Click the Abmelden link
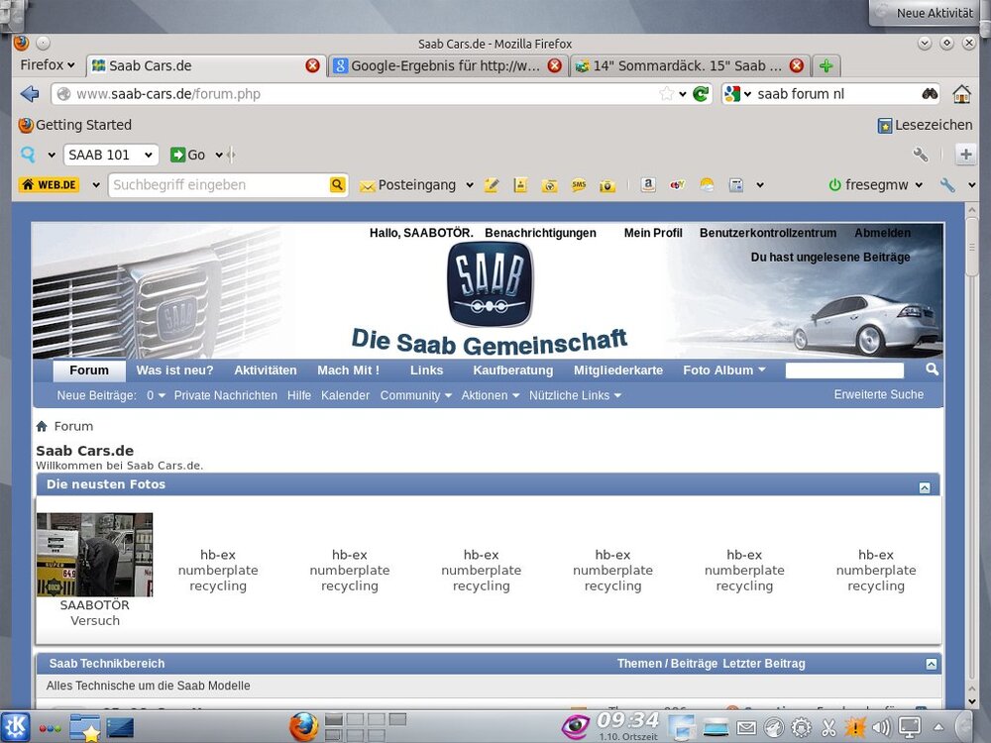 (x=882, y=233)
